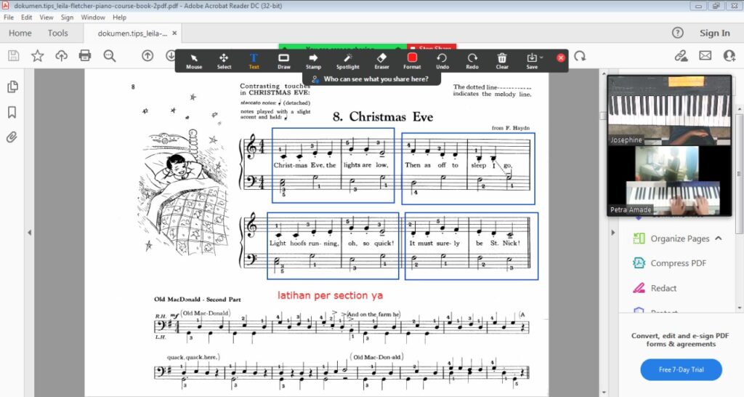Open the Bookmarks panel in left sidebar
Screen dimensions: 744x397
12,112
